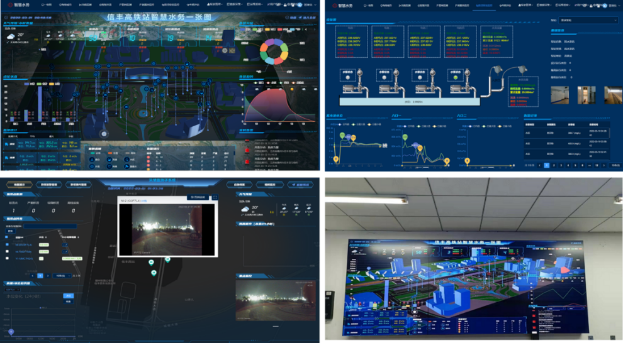
Task: Click the query button below the device search field
Action: click(x=10, y=231)
